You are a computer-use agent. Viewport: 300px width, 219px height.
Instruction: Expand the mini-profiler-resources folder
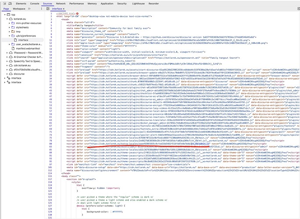[x=9, y=23]
